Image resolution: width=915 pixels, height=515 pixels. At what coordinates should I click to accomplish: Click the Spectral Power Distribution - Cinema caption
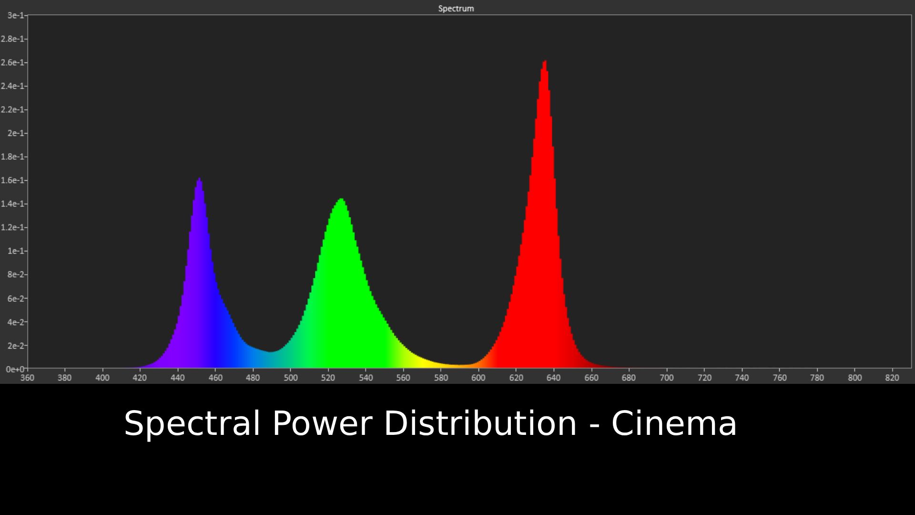[x=430, y=423]
